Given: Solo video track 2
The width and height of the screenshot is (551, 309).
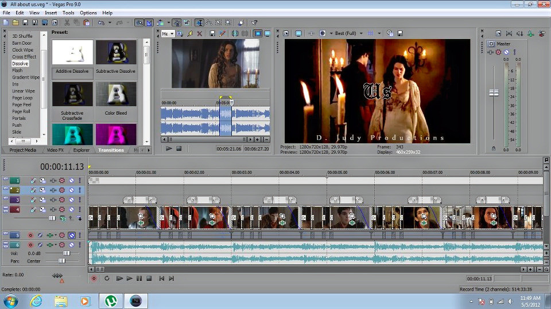Looking at the screenshot, I should pos(80,190).
